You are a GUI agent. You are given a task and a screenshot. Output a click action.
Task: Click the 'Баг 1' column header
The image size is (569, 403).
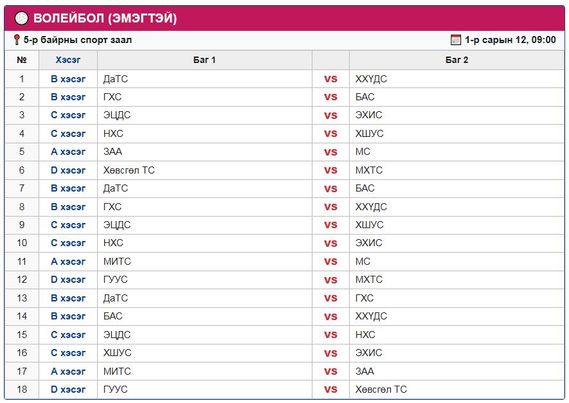[x=204, y=60]
